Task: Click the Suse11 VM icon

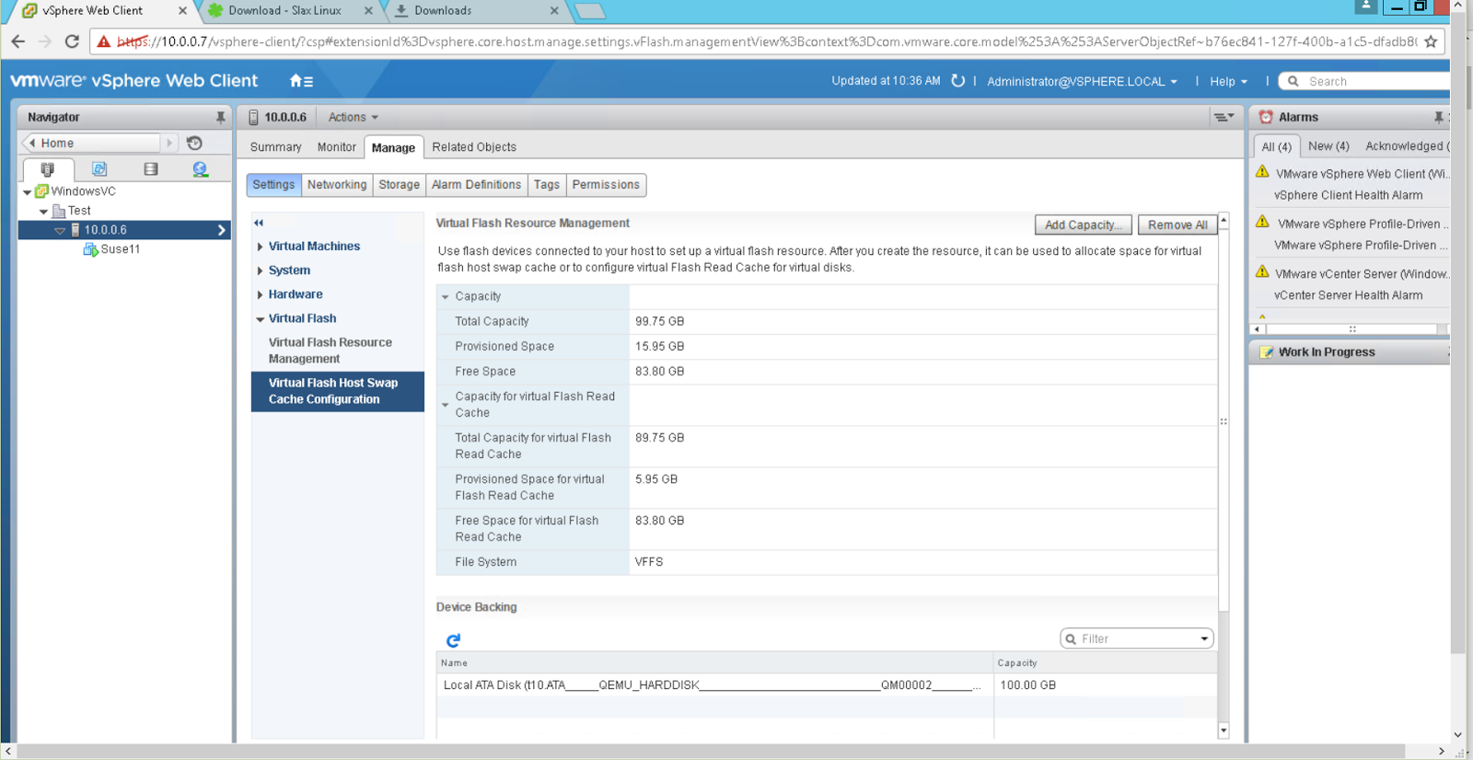Action: click(x=90, y=249)
